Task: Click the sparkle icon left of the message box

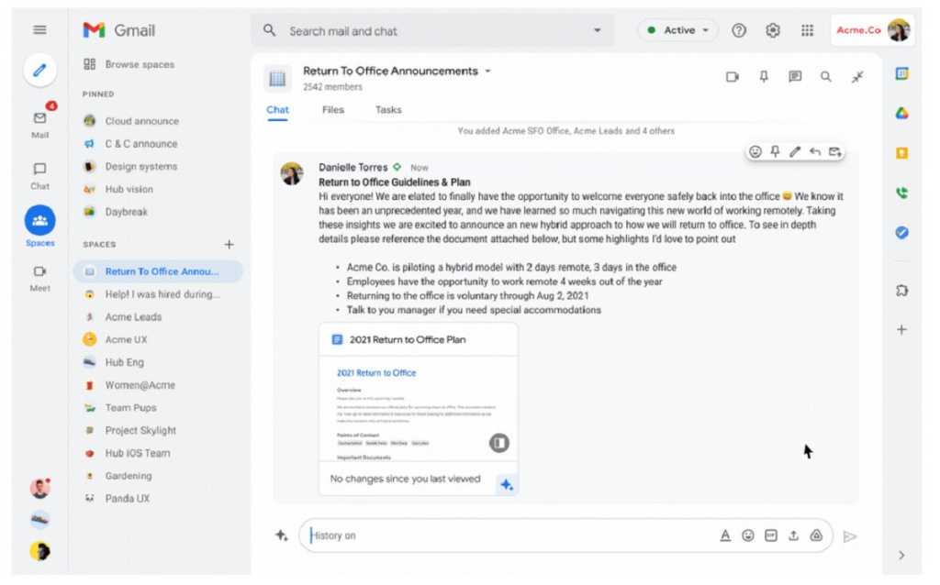Action: [x=282, y=535]
